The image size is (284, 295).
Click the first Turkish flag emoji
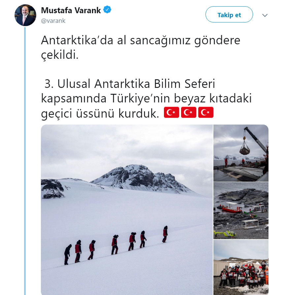(x=171, y=112)
